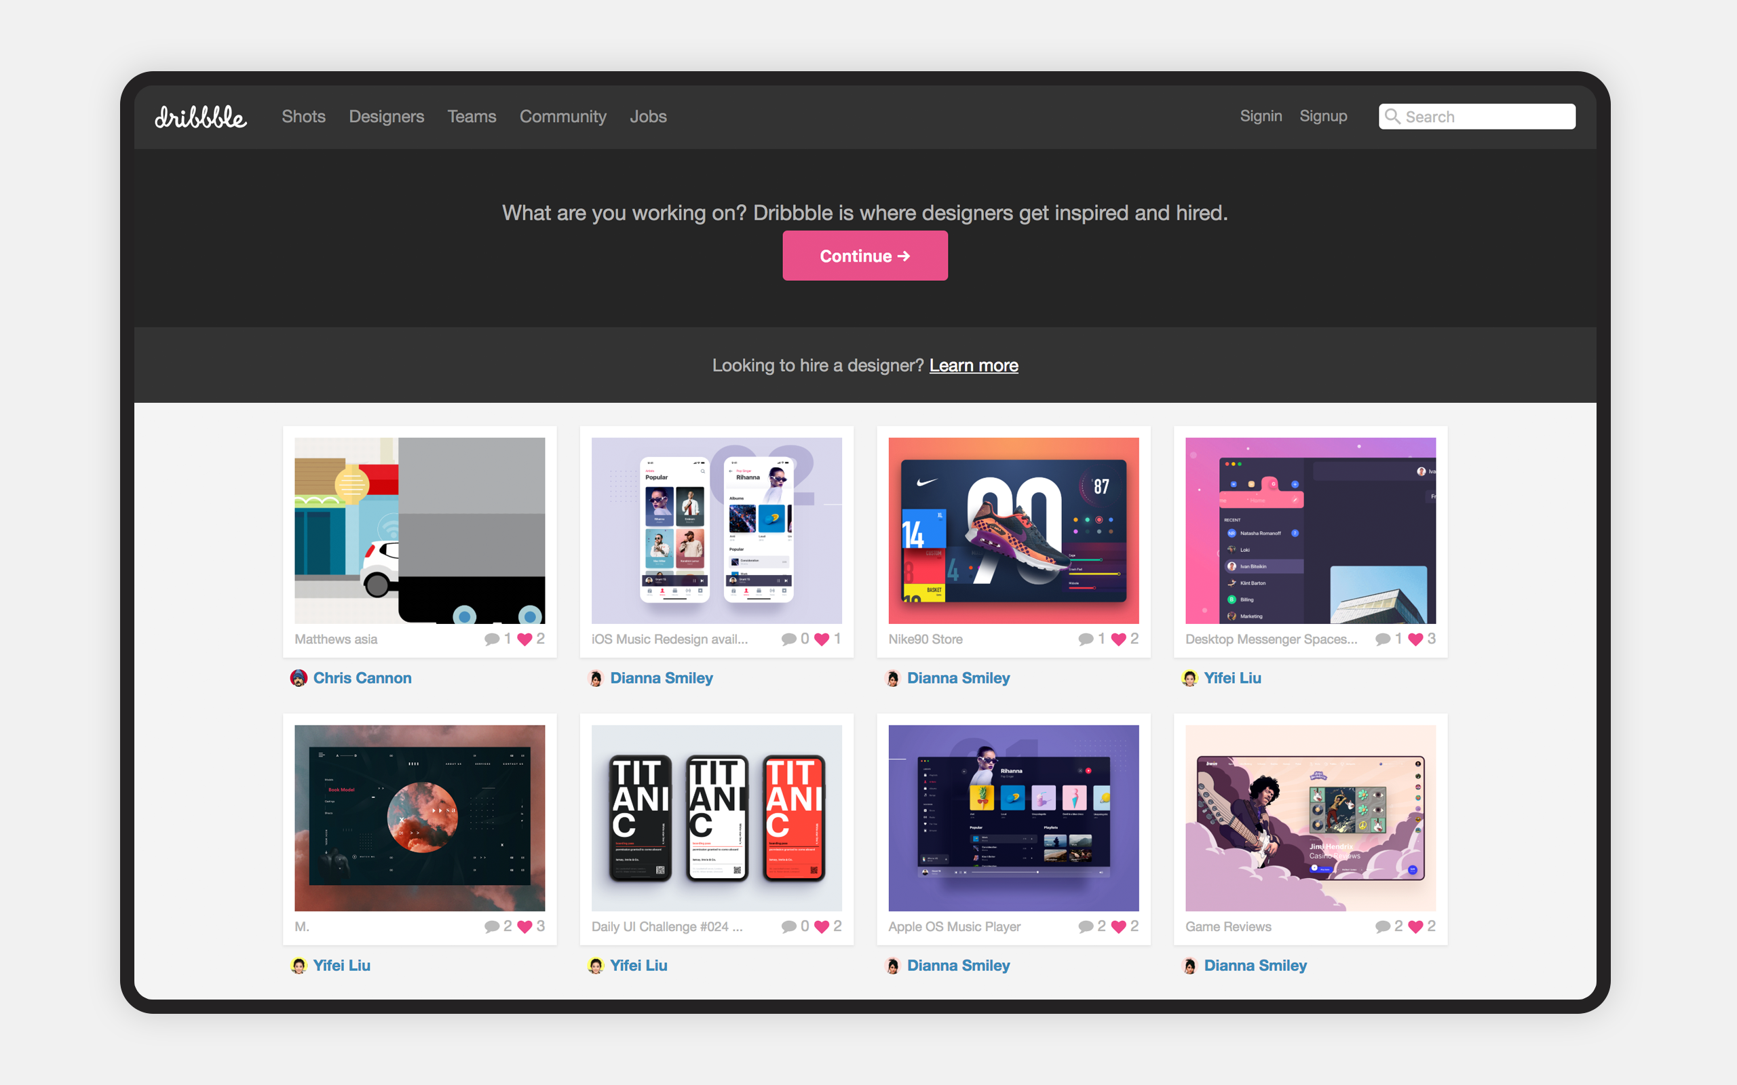This screenshot has height=1085, width=1737.
Task: Click the Dribbble logo icon
Action: coord(203,115)
